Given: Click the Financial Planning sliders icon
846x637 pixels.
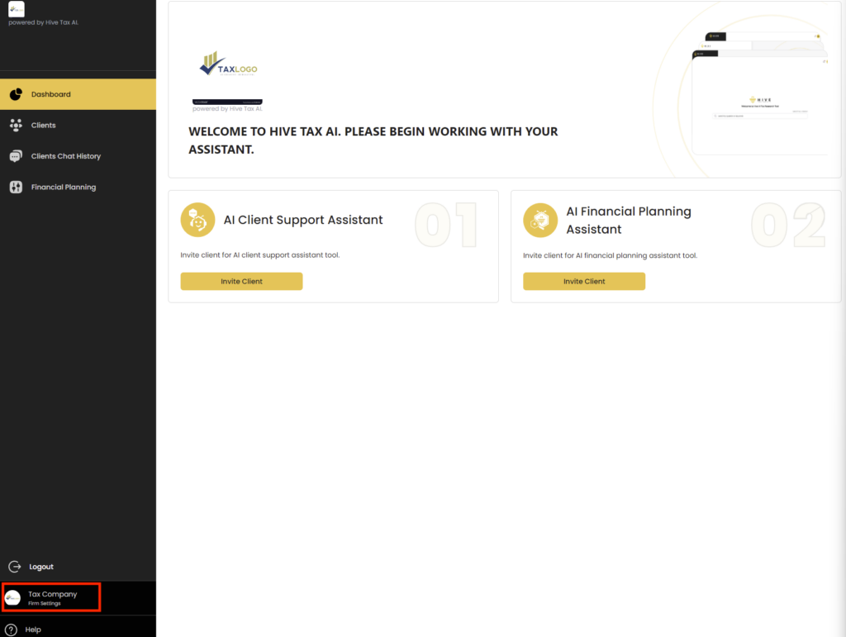Looking at the screenshot, I should [x=16, y=188].
